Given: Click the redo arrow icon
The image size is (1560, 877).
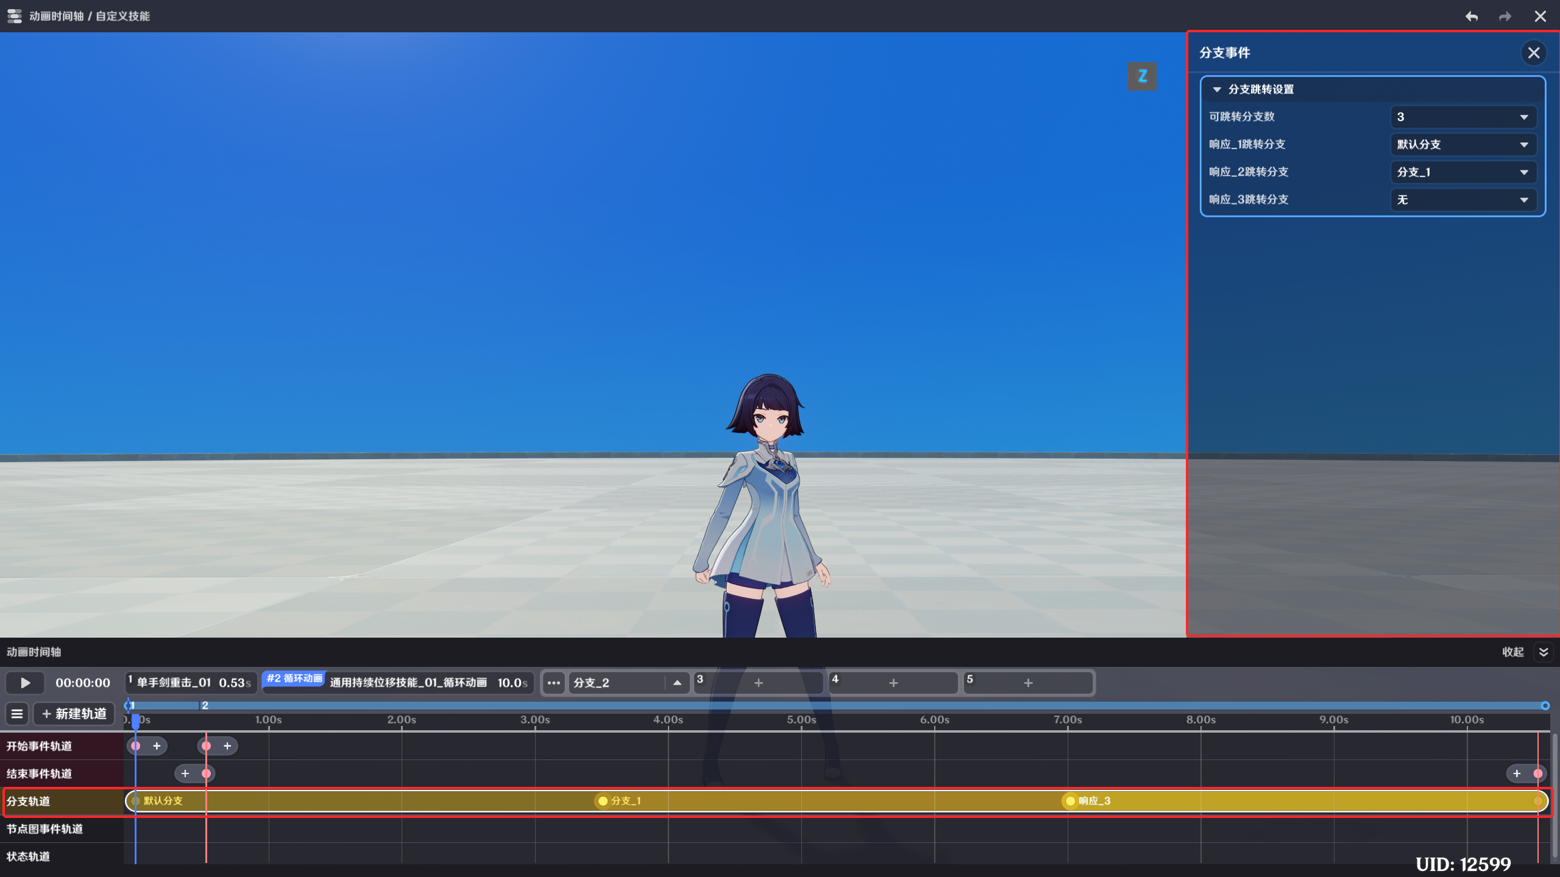Looking at the screenshot, I should [1505, 16].
